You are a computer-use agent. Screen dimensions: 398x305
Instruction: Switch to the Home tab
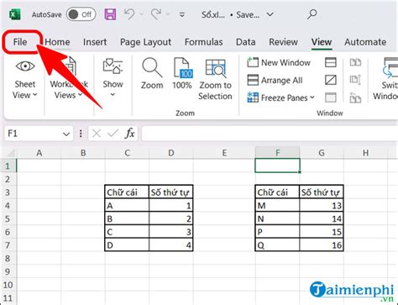[x=57, y=42]
